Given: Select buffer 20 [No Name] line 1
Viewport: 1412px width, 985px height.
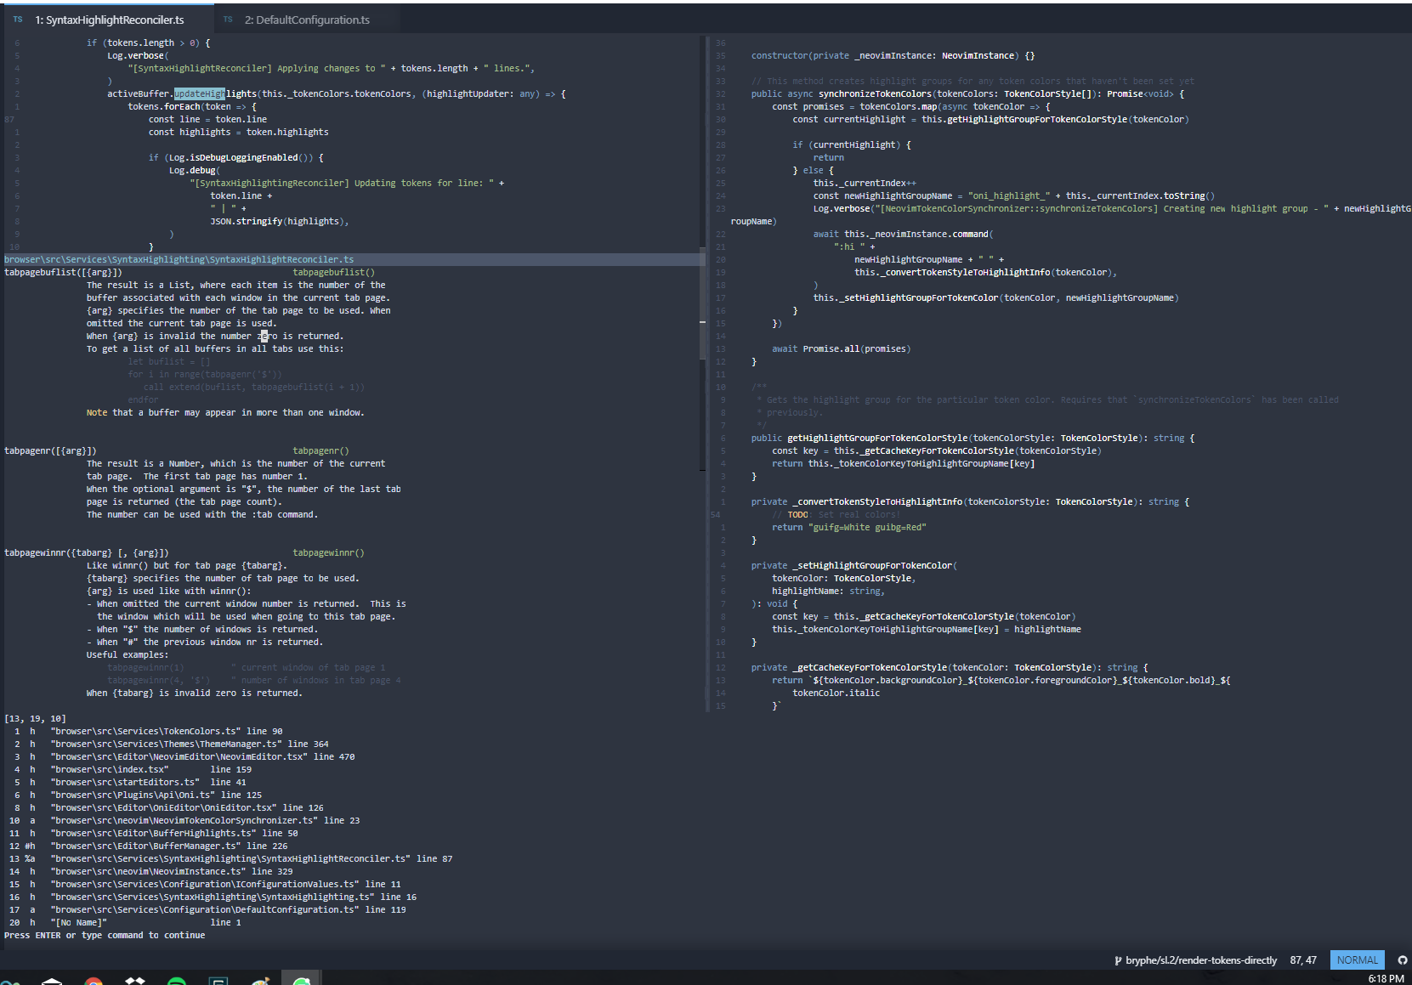Looking at the screenshot, I should [x=125, y=922].
